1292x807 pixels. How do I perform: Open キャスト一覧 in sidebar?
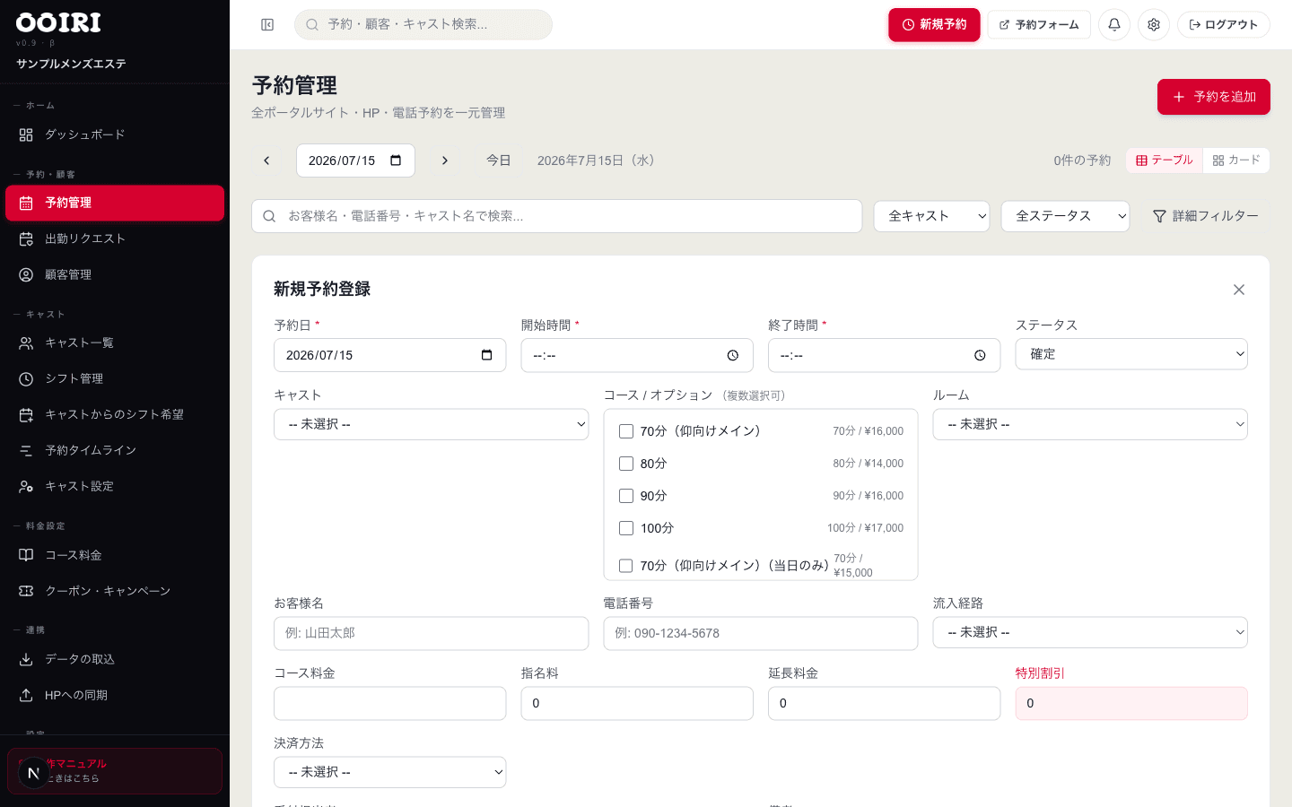click(x=115, y=343)
